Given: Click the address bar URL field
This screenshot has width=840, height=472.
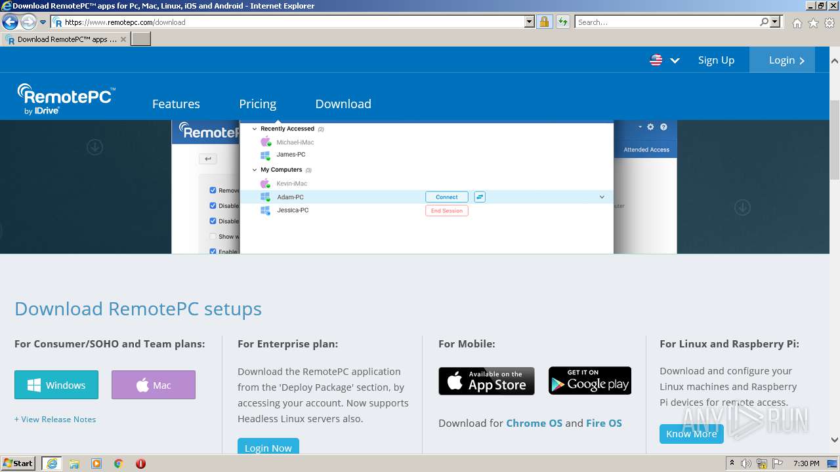Looking at the screenshot, I should pos(287,22).
